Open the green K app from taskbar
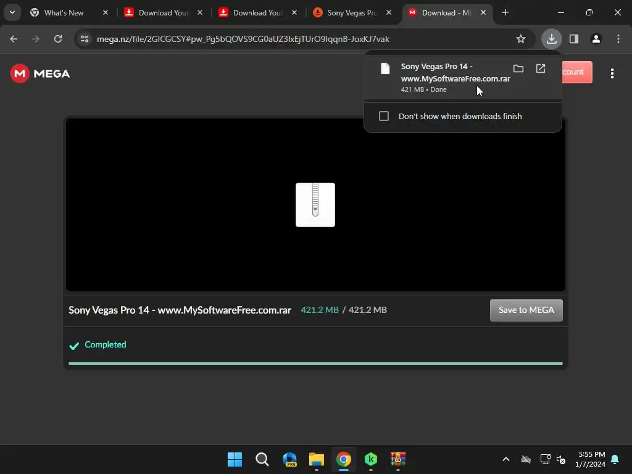 pos(371,459)
